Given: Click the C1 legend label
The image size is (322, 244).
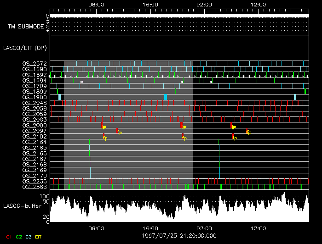Looking at the screenshot, I should tap(8, 237).
